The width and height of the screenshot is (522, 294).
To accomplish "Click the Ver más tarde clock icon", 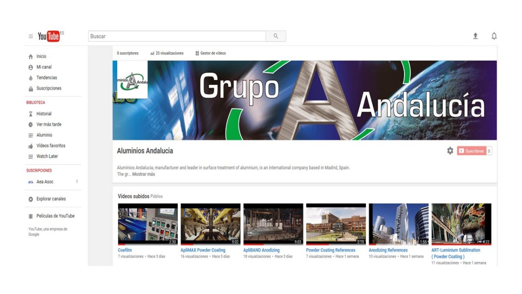I will coord(30,125).
